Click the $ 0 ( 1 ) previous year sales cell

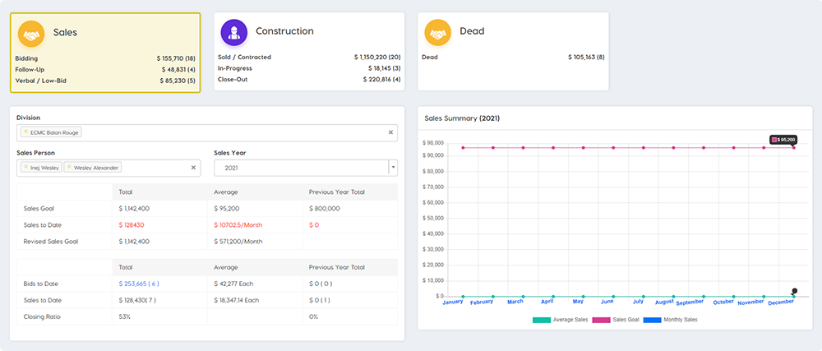point(350,301)
